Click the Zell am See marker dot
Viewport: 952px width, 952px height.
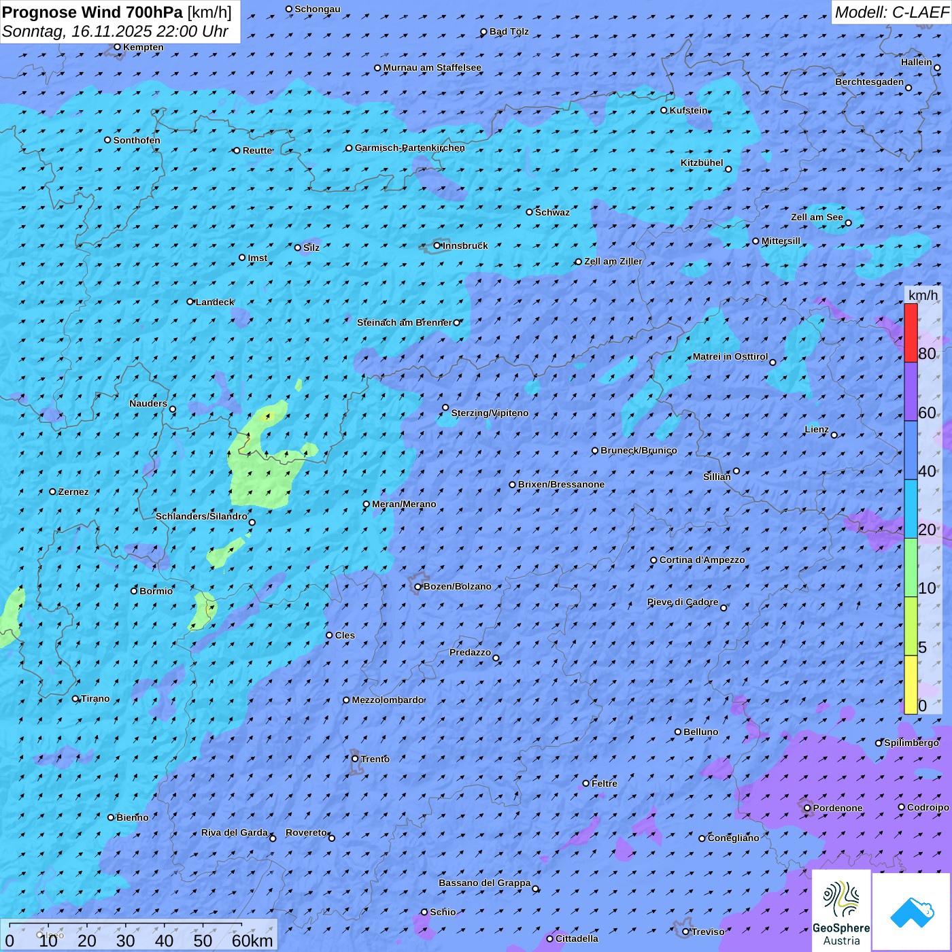[x=848, y=223]
